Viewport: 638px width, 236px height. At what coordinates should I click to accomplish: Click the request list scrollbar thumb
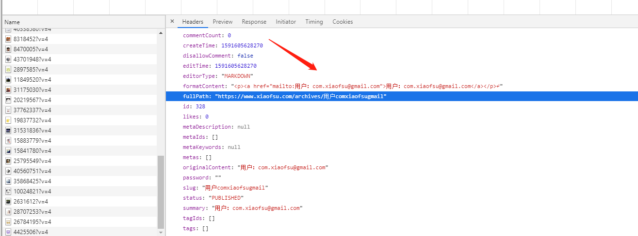point(161,192)
